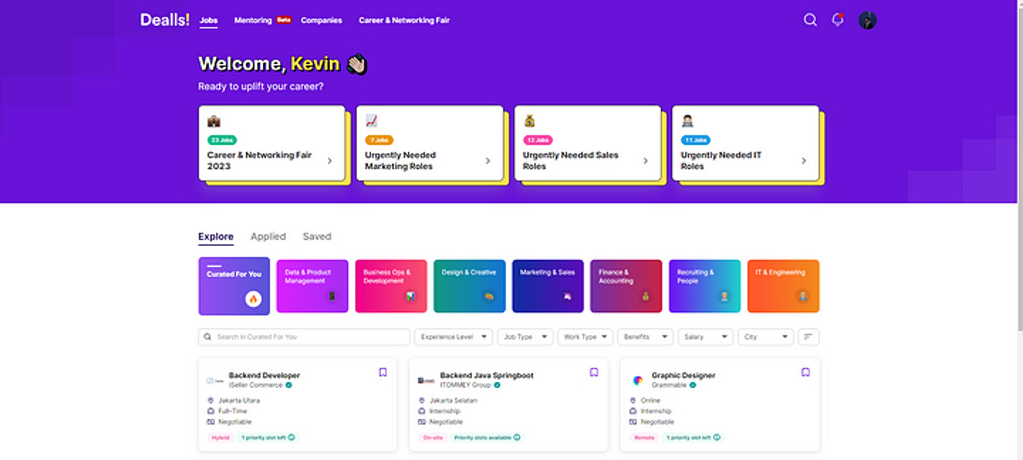1023x460 pixels.
Task: Save the Graphic Designer job with bookmark
Action: tap(805, 372)
